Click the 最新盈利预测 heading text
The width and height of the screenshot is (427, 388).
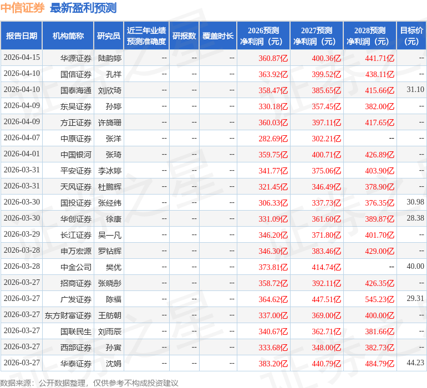coord(83,8)
